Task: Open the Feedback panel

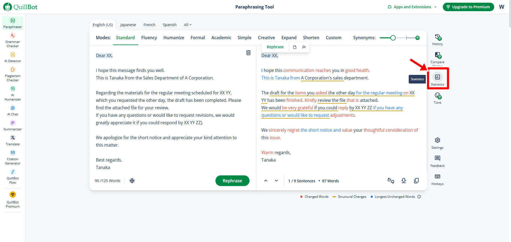Action: coord(438,162)
